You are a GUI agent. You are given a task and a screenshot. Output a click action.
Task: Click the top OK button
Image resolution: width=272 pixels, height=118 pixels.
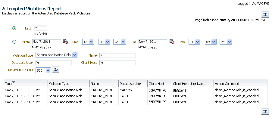(x=265, y=14)
